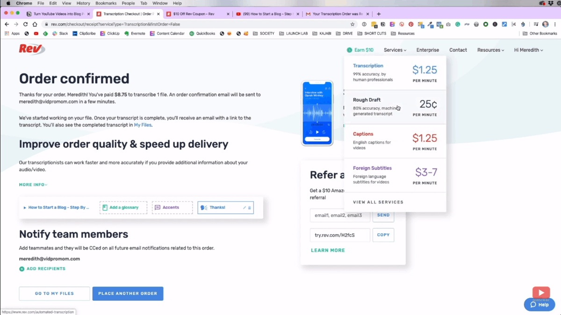Open the new tab plus button

(x=379, y=14)
